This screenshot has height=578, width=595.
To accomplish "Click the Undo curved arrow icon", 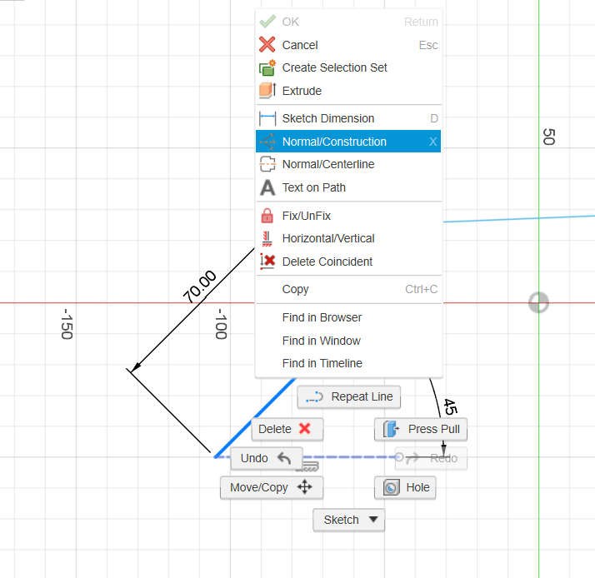I will pyautogui.click(x=284, y=458).
